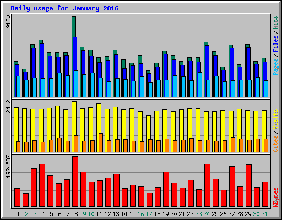Click the 2412 visits axis value
Screen dimensions: 282x220
pyautogui.click(x=8, y=106)
